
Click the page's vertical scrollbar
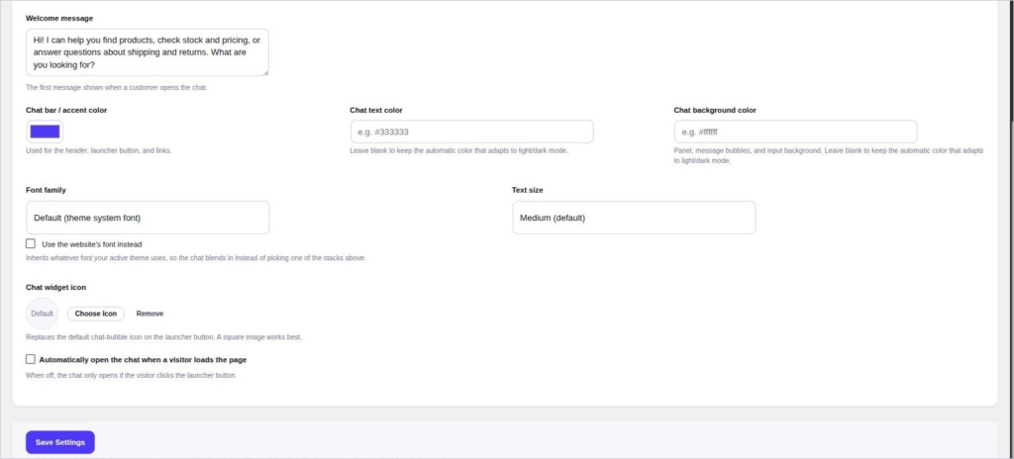click(x=1011, y=58)
